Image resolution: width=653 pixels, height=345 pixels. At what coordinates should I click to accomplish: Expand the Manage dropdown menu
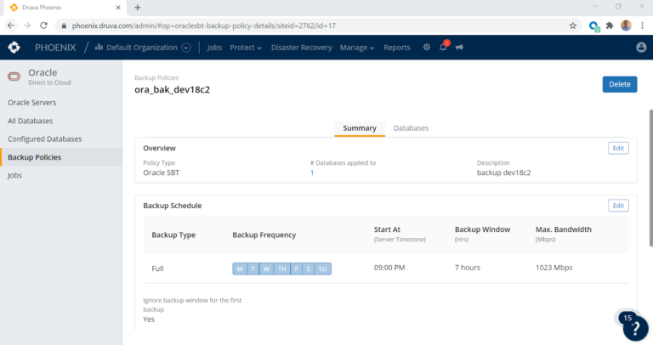[x=357, y=48]
